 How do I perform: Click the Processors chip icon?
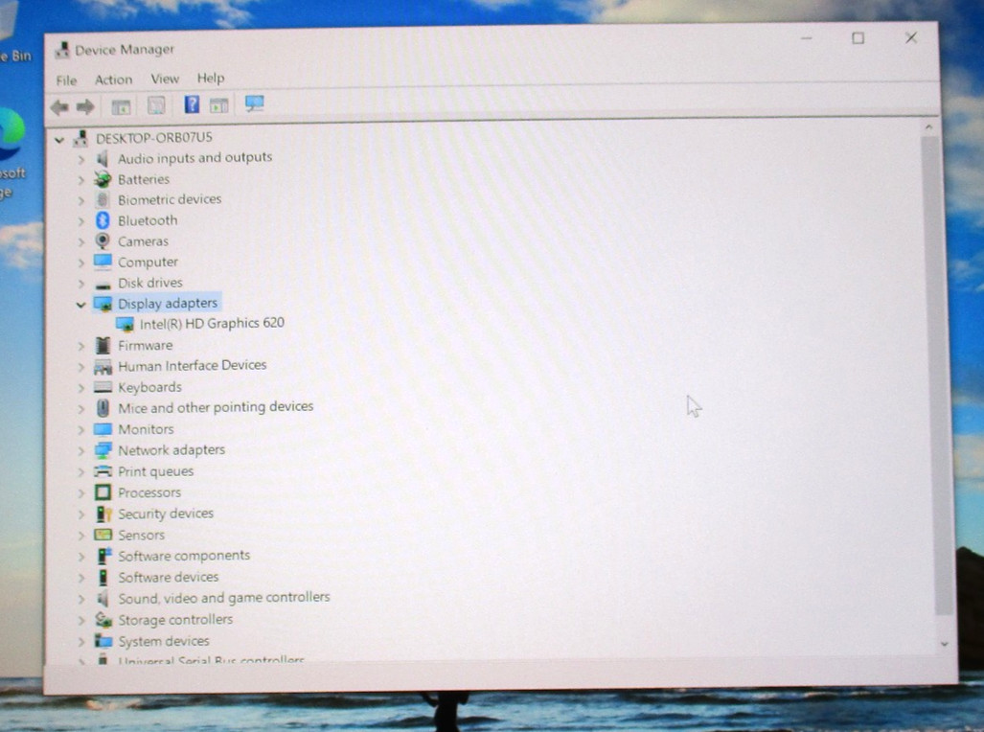tap(103, 492)
